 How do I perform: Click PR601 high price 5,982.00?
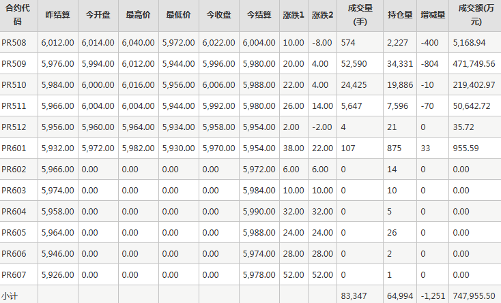click(138, 148)
